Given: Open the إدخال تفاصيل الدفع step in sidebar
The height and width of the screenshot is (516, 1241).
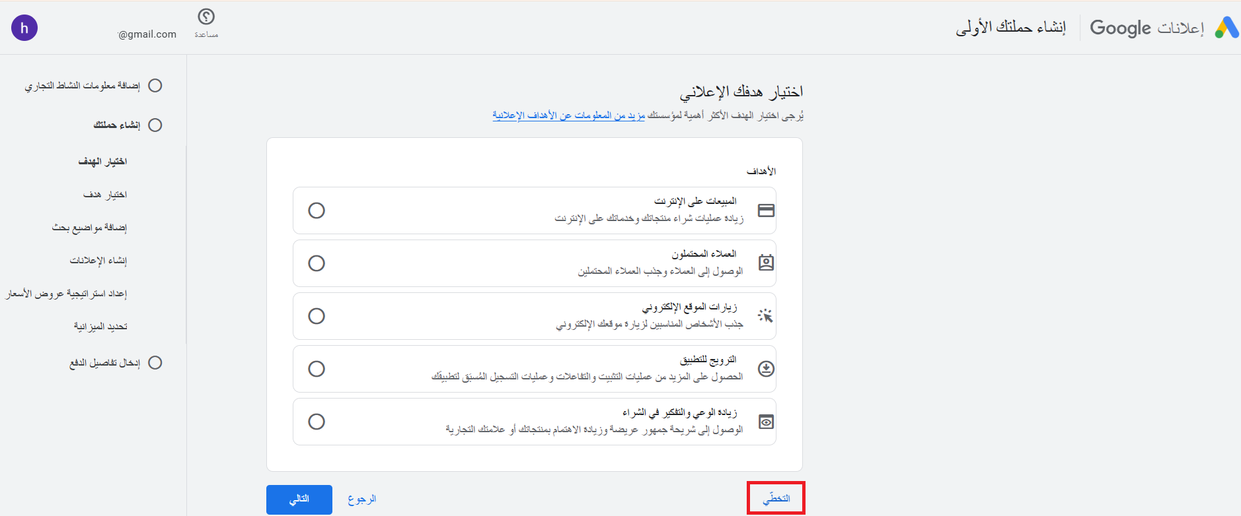Looking at the screenshot, I should (104, 363).
